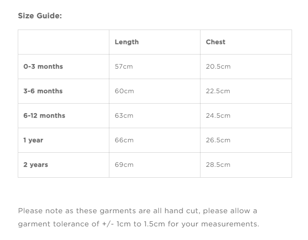Select the 3-6 months row label
Image resolution: width=308 pixels, height=240 pixels.
point(43,91)
